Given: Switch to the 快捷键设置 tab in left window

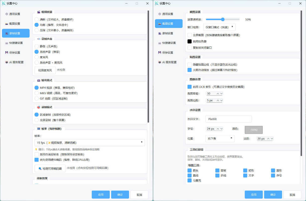Looking at the screenshot, I should tap(16, 43).
